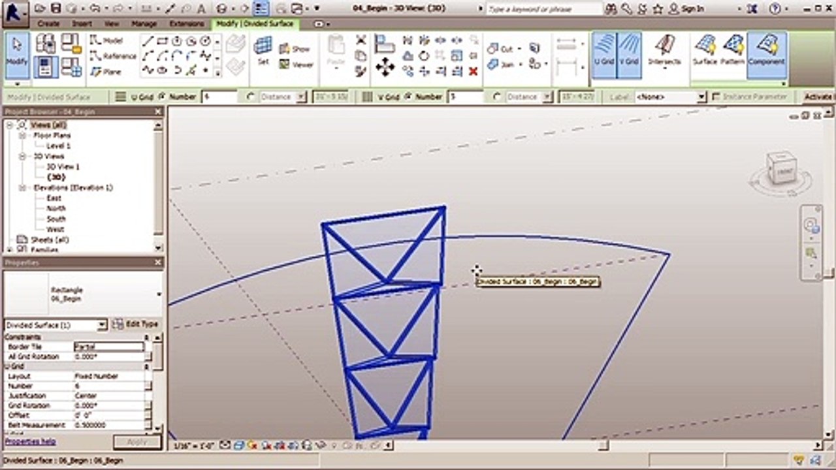
Task: Open the Insert ribbon tab
Action: click(82, 23)
